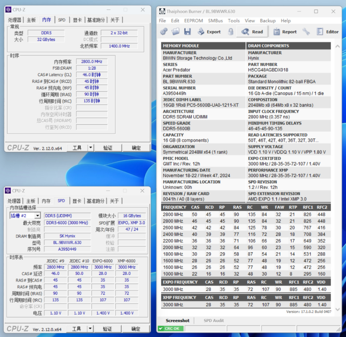Launch the Editor from the toolbar
Screen dimensions: 346x337
[327, 32]
